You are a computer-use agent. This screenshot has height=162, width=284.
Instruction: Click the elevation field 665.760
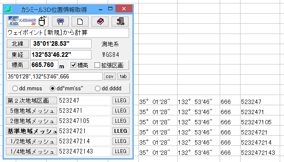[44, 65]
